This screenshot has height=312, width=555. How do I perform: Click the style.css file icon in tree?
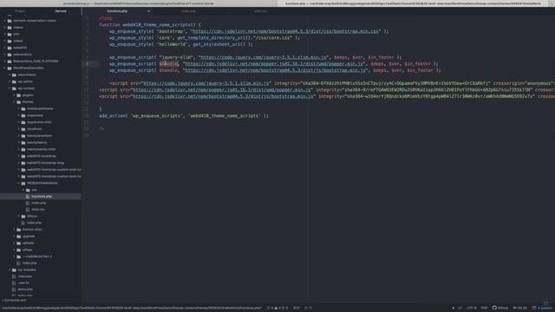pyautogui.click(x=28, y=210)
